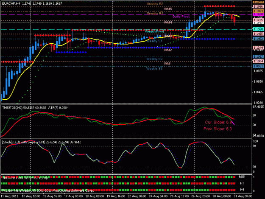Image resolution: width=265 pixels, height=199 pixels.
Task: Click the 17 Aug 00:00 time label
Action: click(73, 196)
